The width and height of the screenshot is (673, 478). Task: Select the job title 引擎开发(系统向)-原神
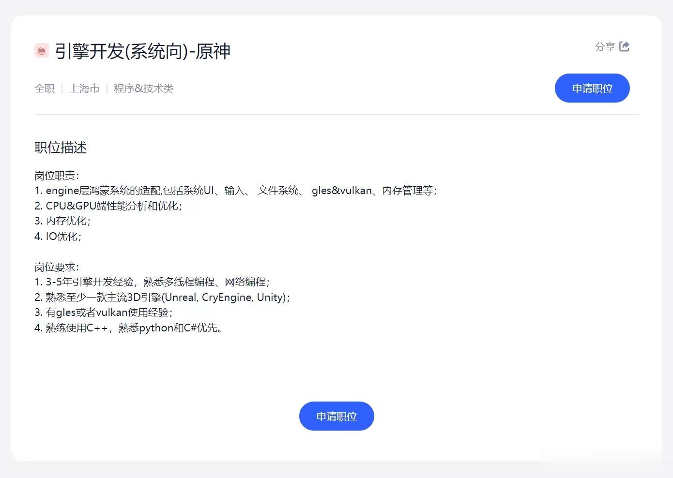tap(142, 51)
